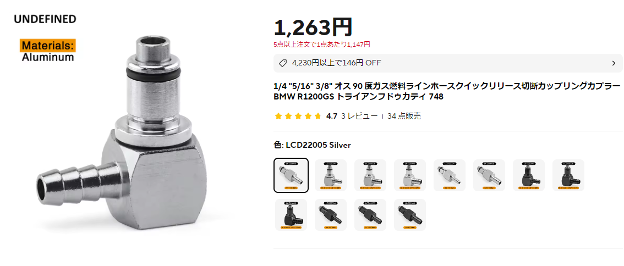Click the 34 点販売 sold count
Image resolution: width=624 pixels, height=266 pixels.
[404, 116]
